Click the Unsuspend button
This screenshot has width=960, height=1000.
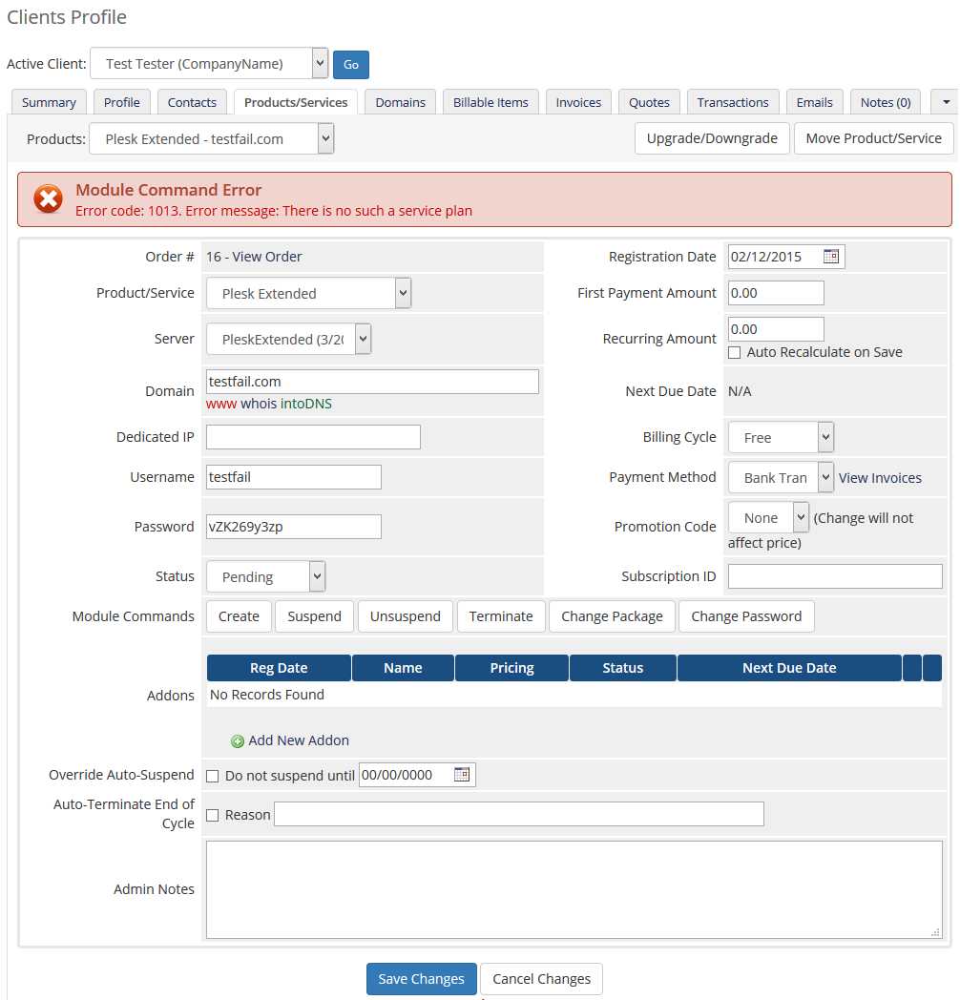[x=405, y=616]
